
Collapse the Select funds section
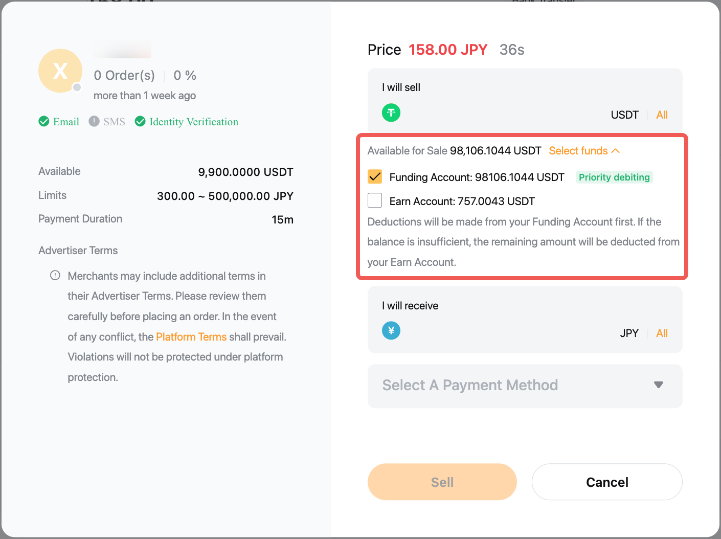click(584, 151)
